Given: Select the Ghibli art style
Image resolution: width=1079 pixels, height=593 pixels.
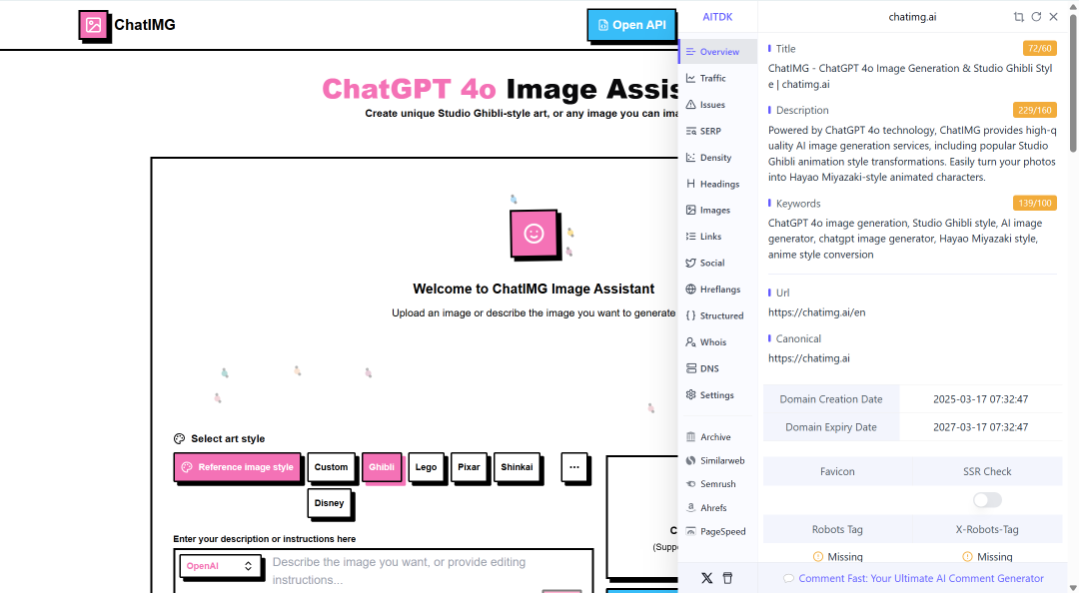Looking at the screenshot, I should coord(382,467).
